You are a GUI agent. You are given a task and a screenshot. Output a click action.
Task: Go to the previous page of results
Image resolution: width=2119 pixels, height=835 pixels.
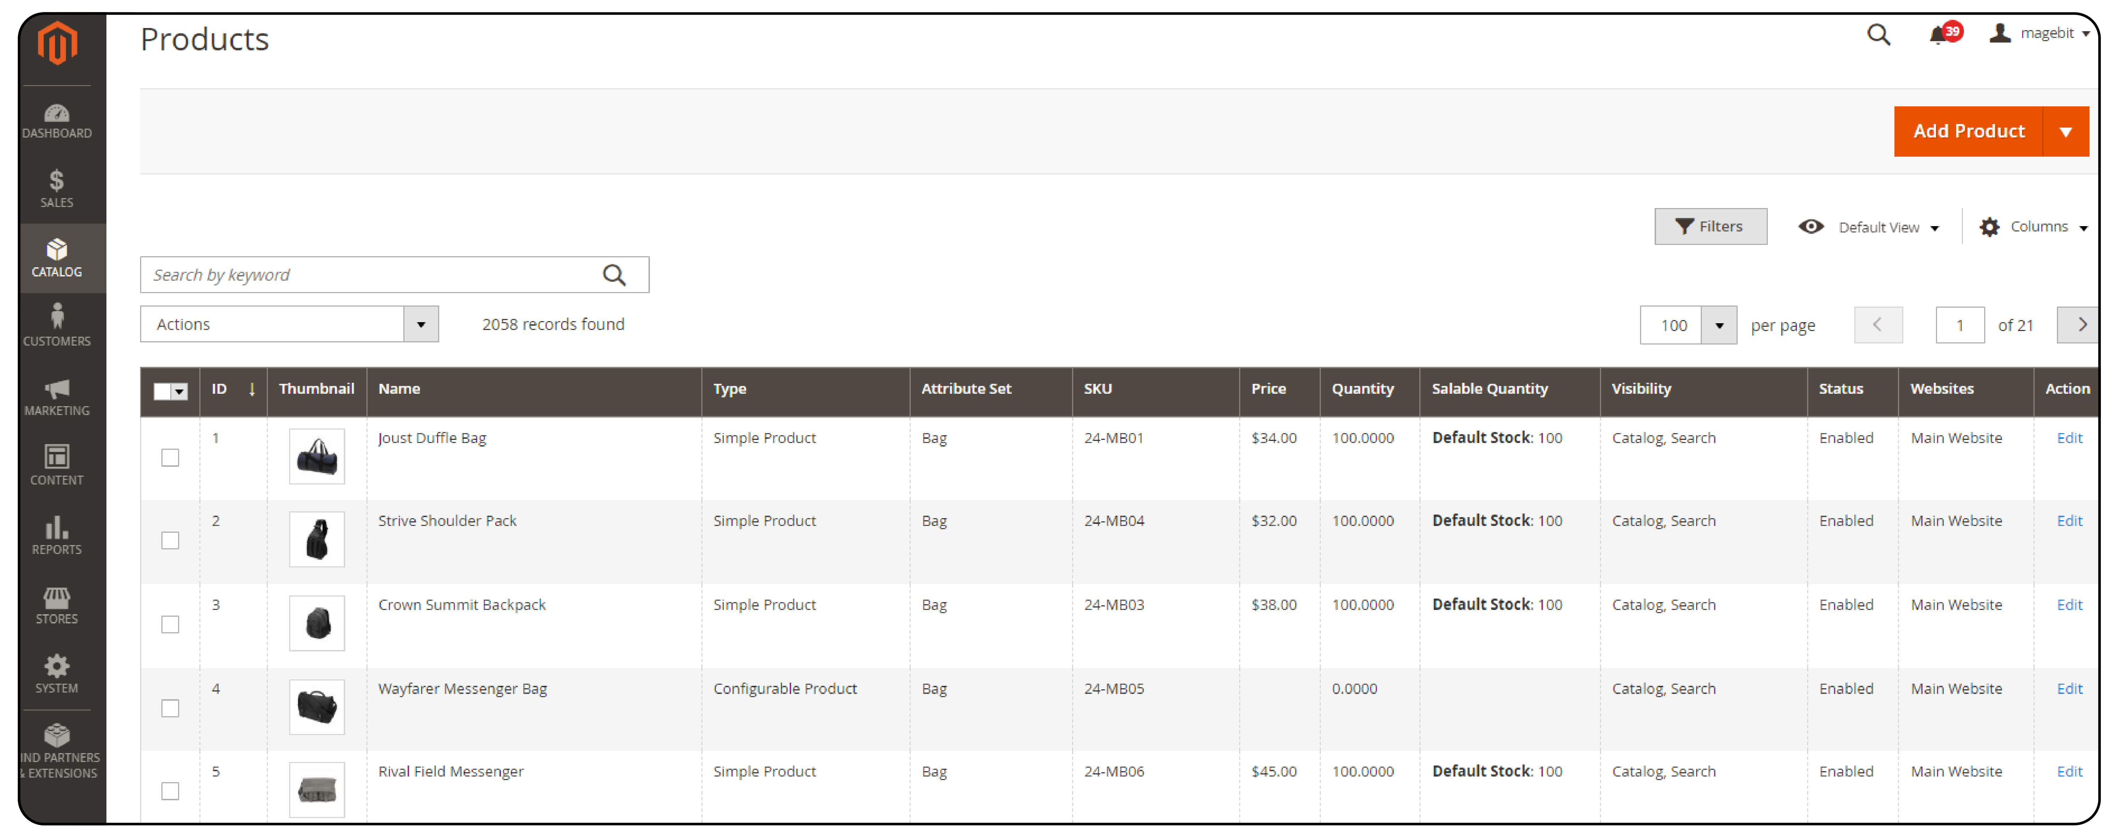(1878, 325)
